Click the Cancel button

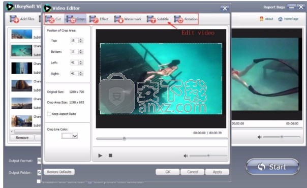pyautogui.click(x=193, y=172)
